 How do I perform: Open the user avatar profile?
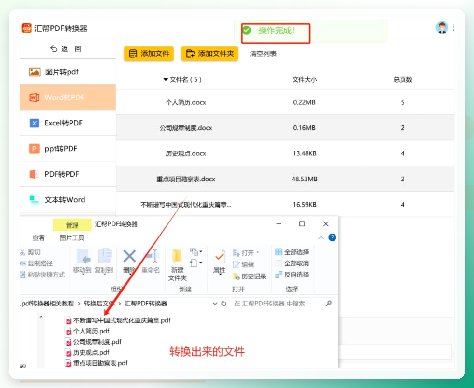[442, 28]
